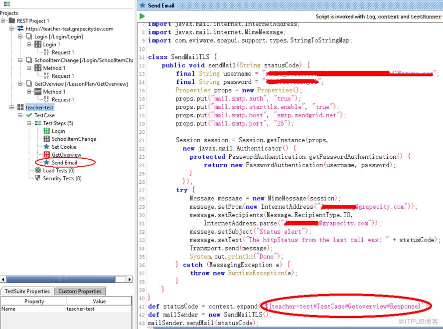This screenshot has width=443, height=329.
Task: Collapse the GetOverview [/LessonPlan/GetOverview] node
Action: click(x=20, y=84)
